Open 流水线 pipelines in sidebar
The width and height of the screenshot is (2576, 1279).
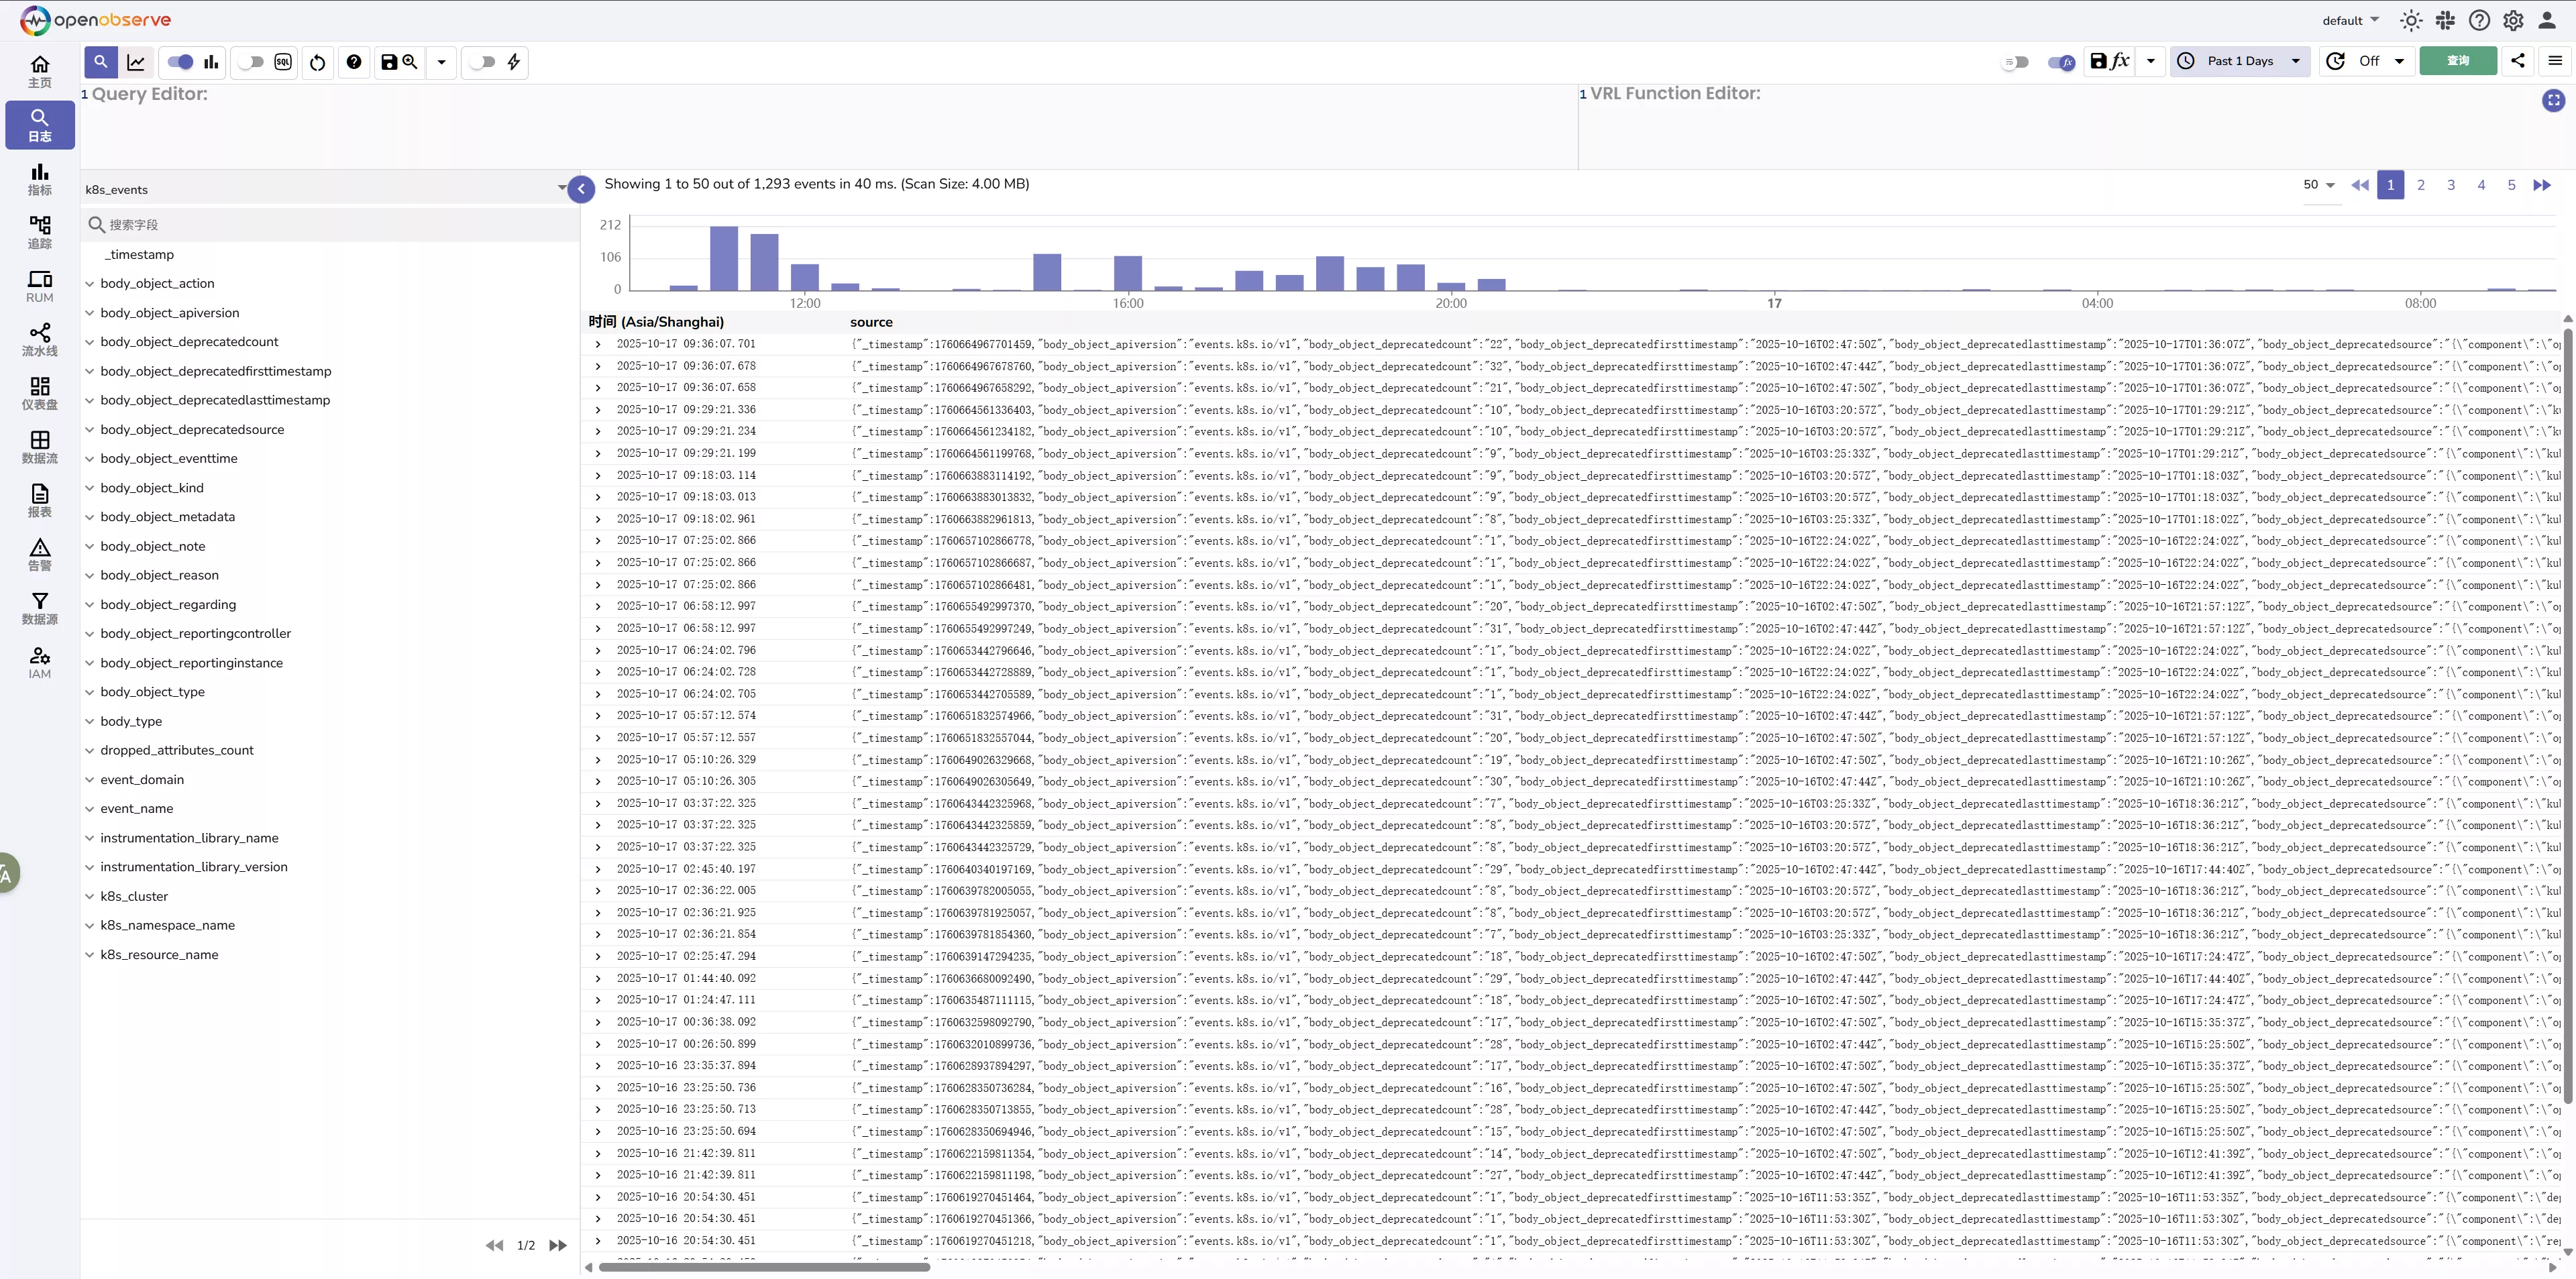click(x=39, y=339)
